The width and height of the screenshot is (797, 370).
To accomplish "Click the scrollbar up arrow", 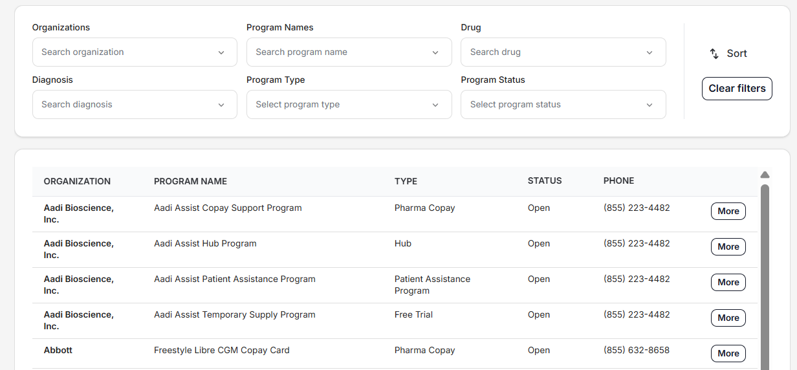I will coord(765,175).
